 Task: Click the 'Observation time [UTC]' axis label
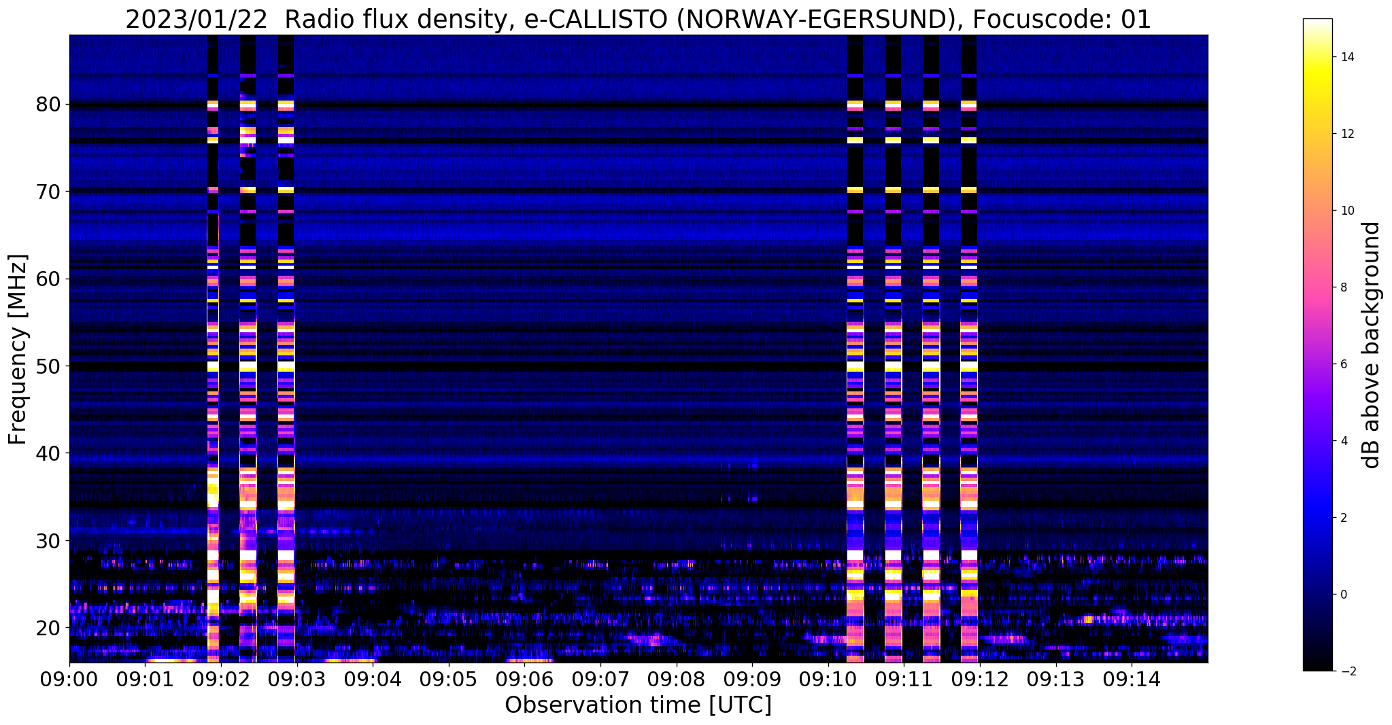638,705
